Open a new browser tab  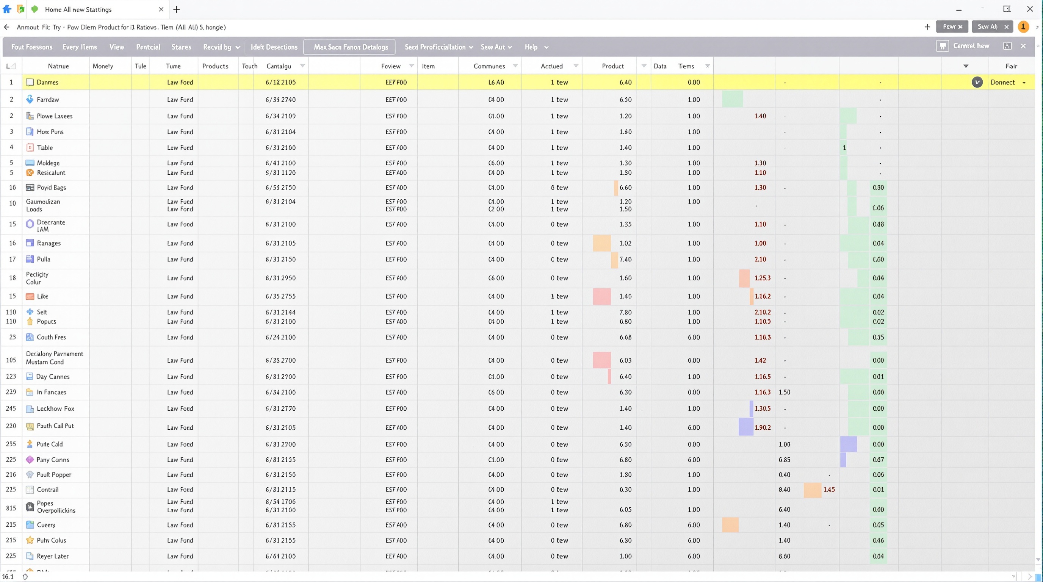177,9
